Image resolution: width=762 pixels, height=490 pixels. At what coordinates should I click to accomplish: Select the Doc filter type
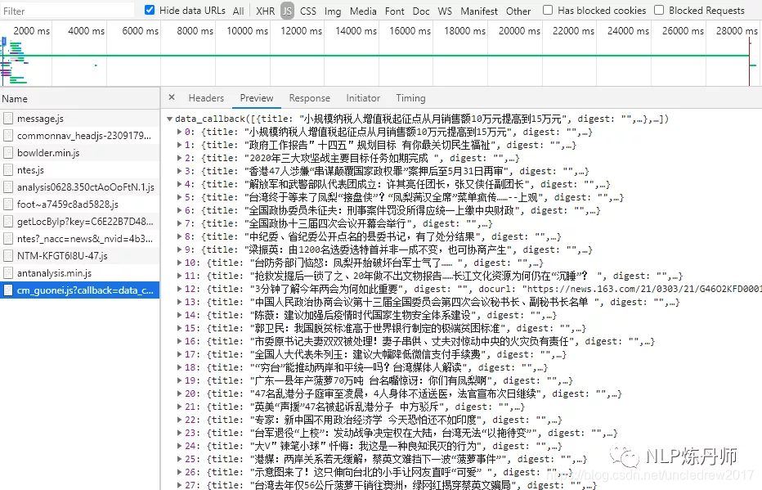click(421, 11)
